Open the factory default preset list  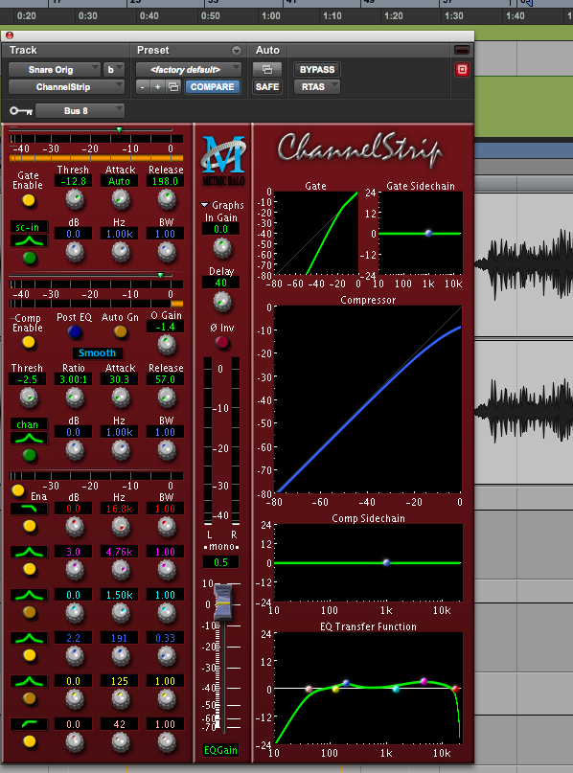(x=189, y=70)
